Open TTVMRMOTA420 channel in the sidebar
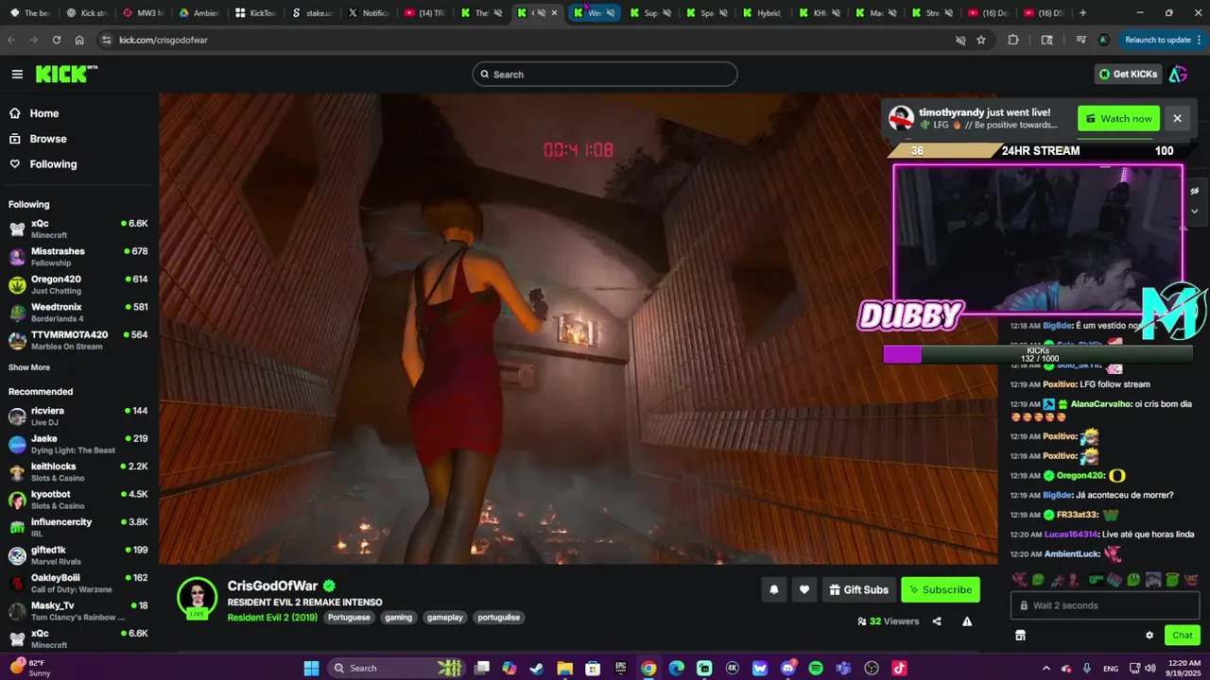1210x680 pixels. click(78, 340)
